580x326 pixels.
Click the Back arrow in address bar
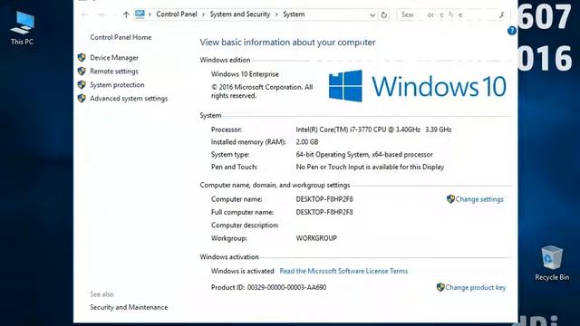click(84, 14)
